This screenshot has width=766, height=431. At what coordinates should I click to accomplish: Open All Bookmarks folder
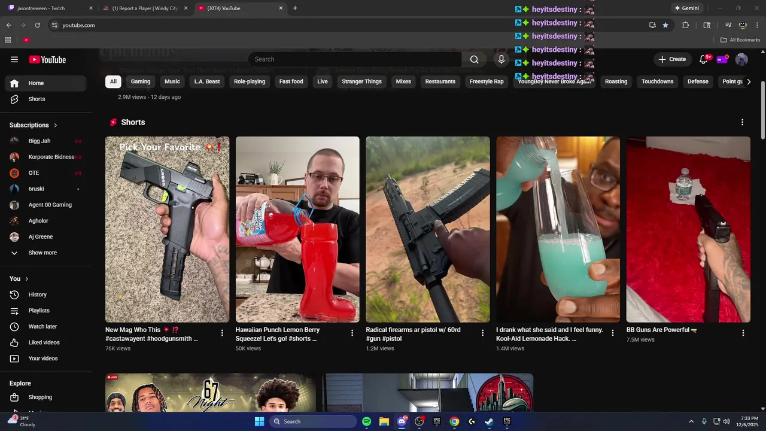point(740,40)
